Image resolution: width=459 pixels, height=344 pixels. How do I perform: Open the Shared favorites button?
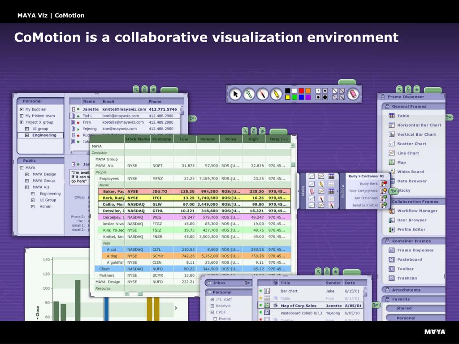(x=416, y=308)
